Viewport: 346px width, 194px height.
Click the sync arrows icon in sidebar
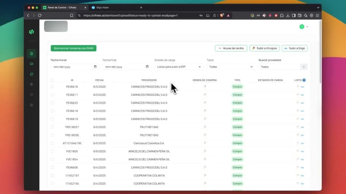(x=31, y=74)
